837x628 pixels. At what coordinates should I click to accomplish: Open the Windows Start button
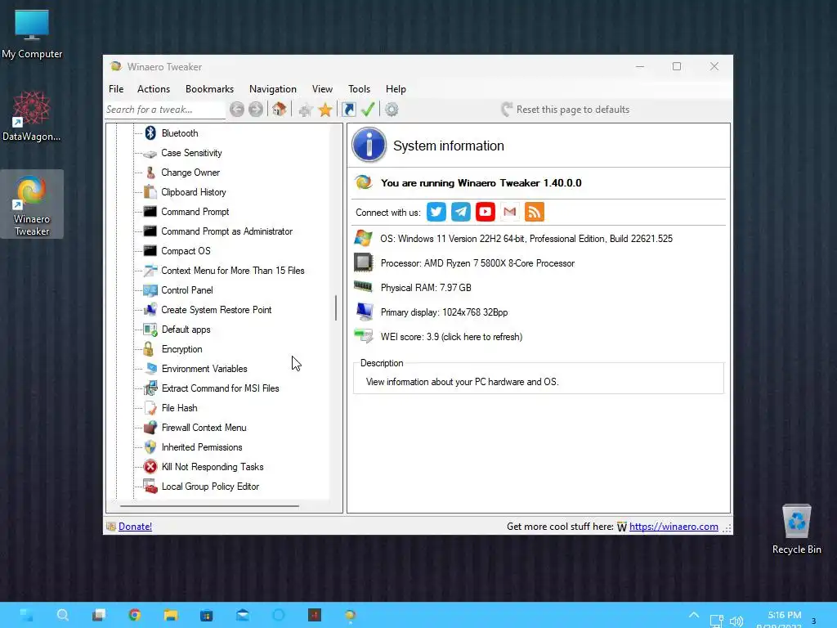pos(25,615)
